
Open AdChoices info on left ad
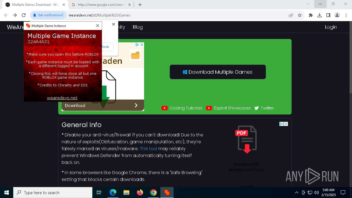coord(137,45)
